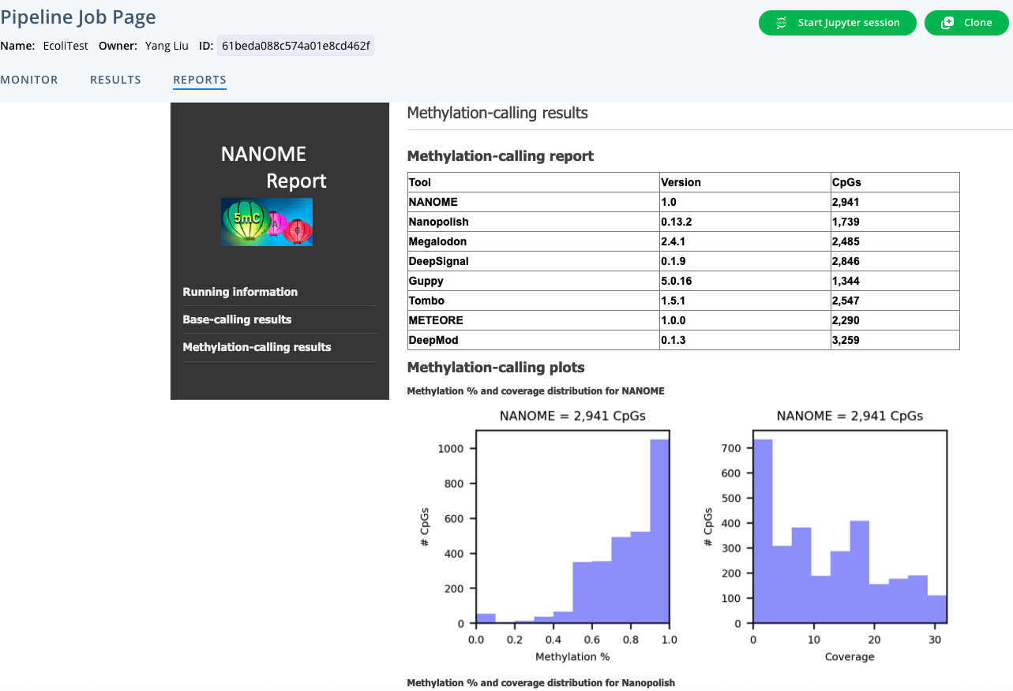Select the Megalodon tool cell

533,241
